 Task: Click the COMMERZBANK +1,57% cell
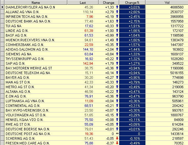tap(132, 45)
